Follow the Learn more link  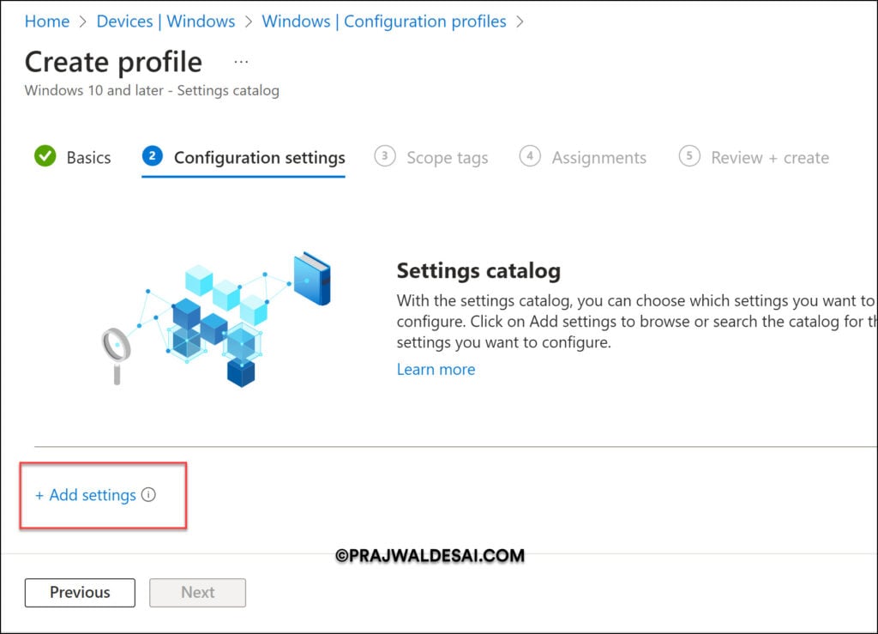[x=436, y=369]
